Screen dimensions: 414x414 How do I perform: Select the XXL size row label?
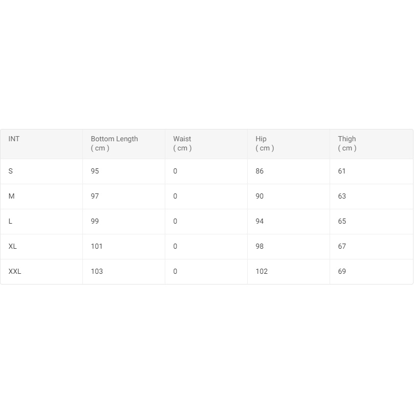pos(15,272)
